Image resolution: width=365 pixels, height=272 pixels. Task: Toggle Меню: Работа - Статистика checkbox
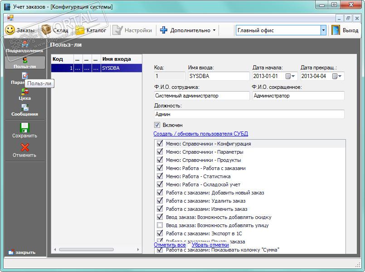(x=160, y=176)
